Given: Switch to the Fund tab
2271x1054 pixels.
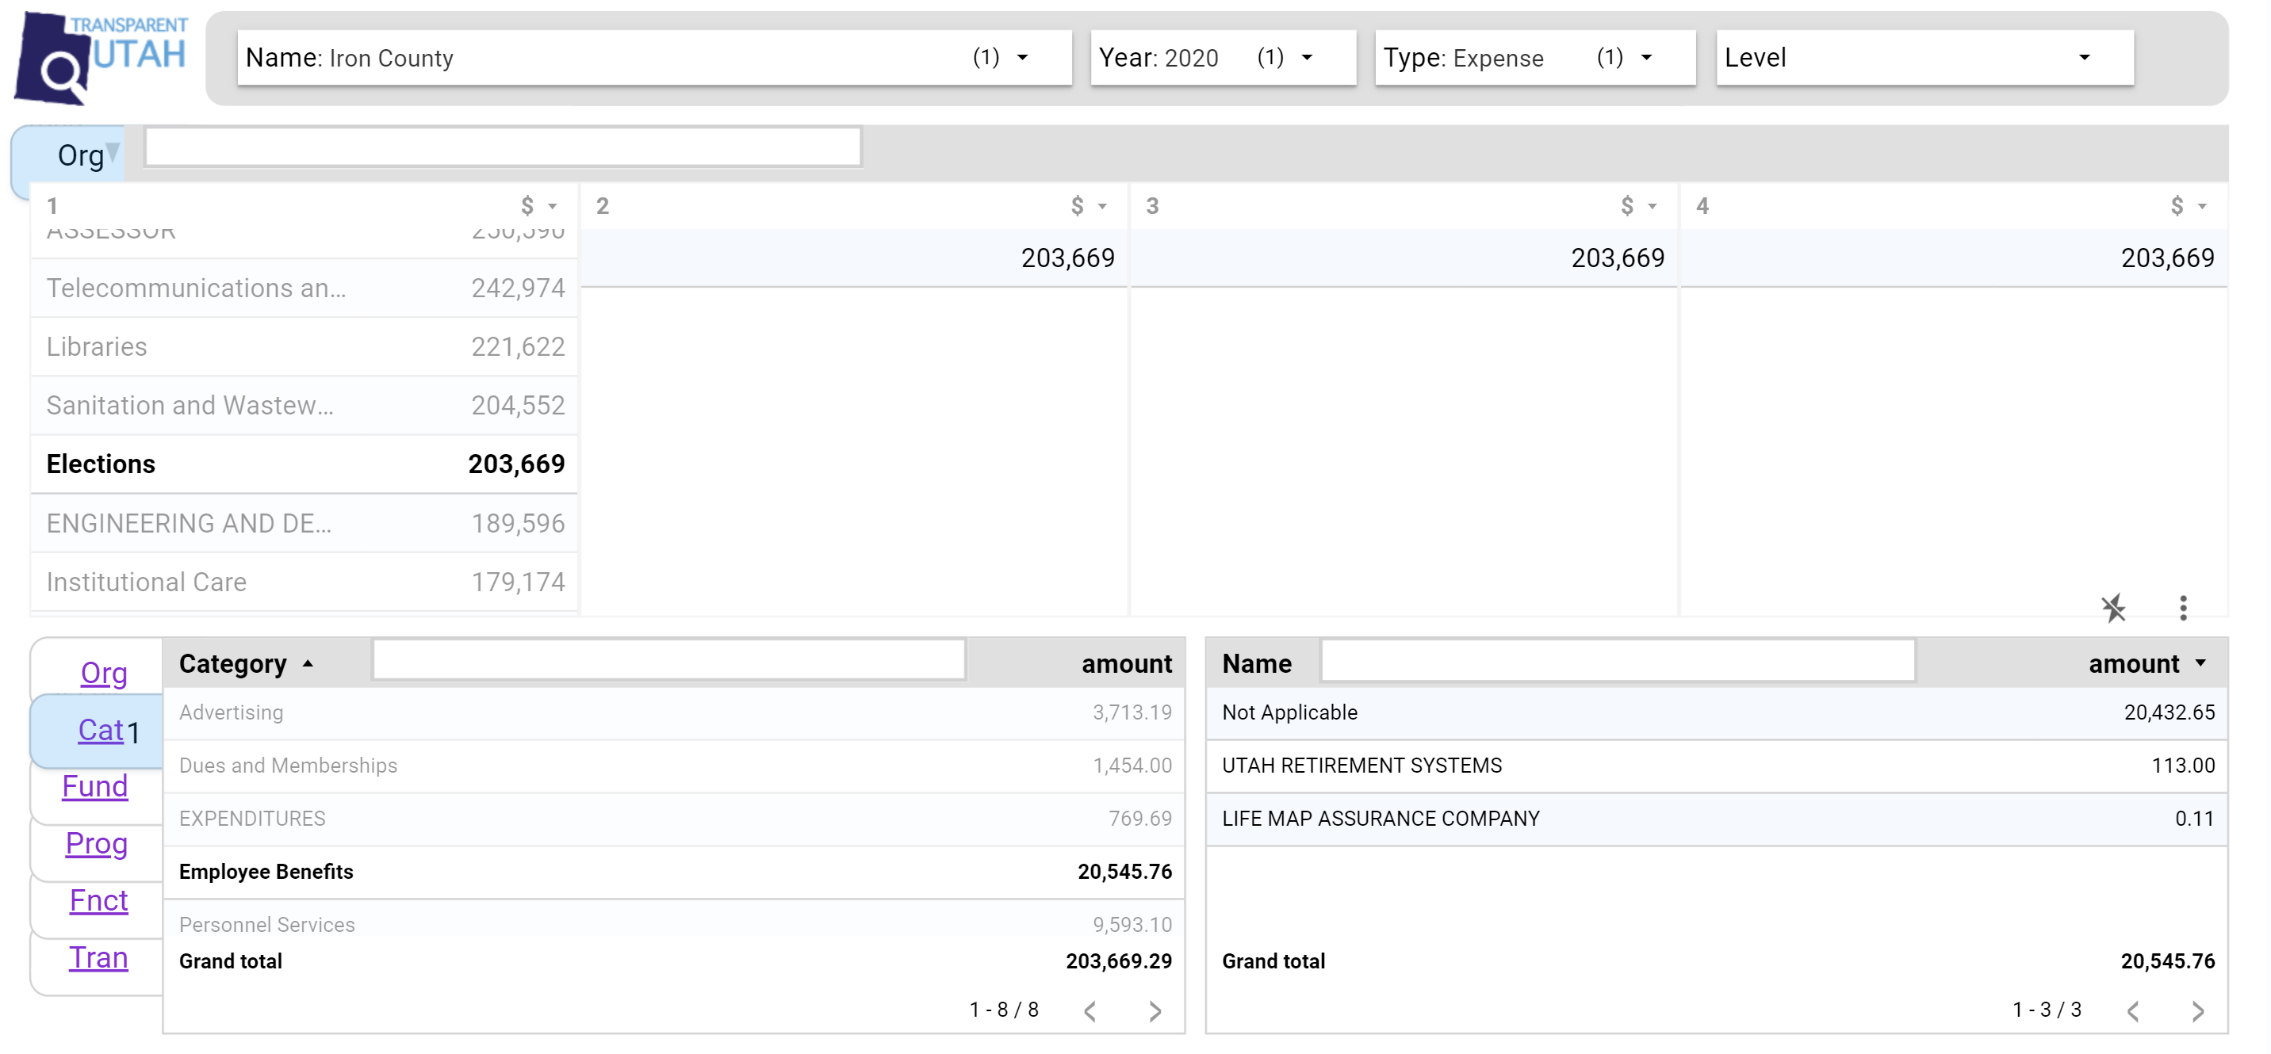Looking at the screenshot, I should pyautogui.click(x=95, y=786).
